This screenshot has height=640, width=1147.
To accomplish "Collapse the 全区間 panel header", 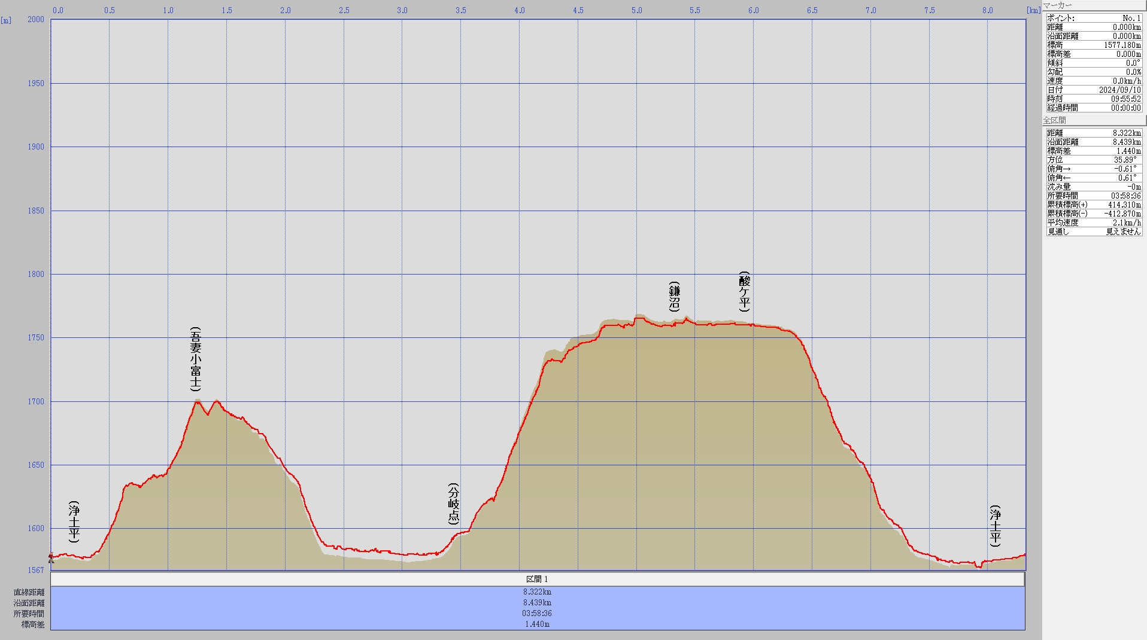I will [1093, 120].
